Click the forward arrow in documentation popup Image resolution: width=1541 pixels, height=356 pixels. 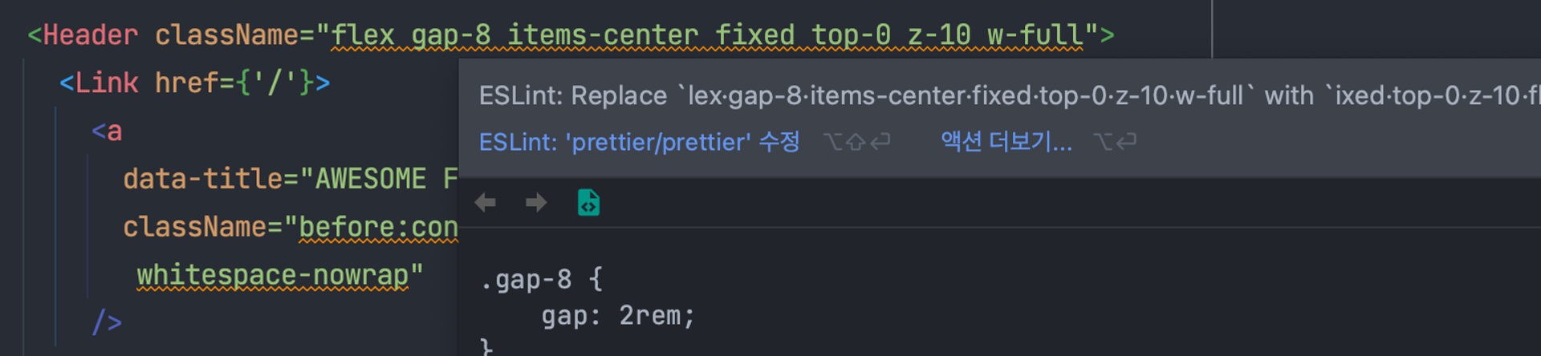coord(536,203)
